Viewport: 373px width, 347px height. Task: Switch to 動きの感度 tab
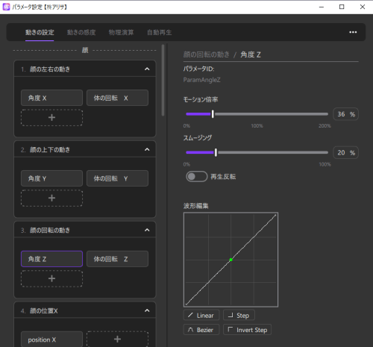[81, 32]
